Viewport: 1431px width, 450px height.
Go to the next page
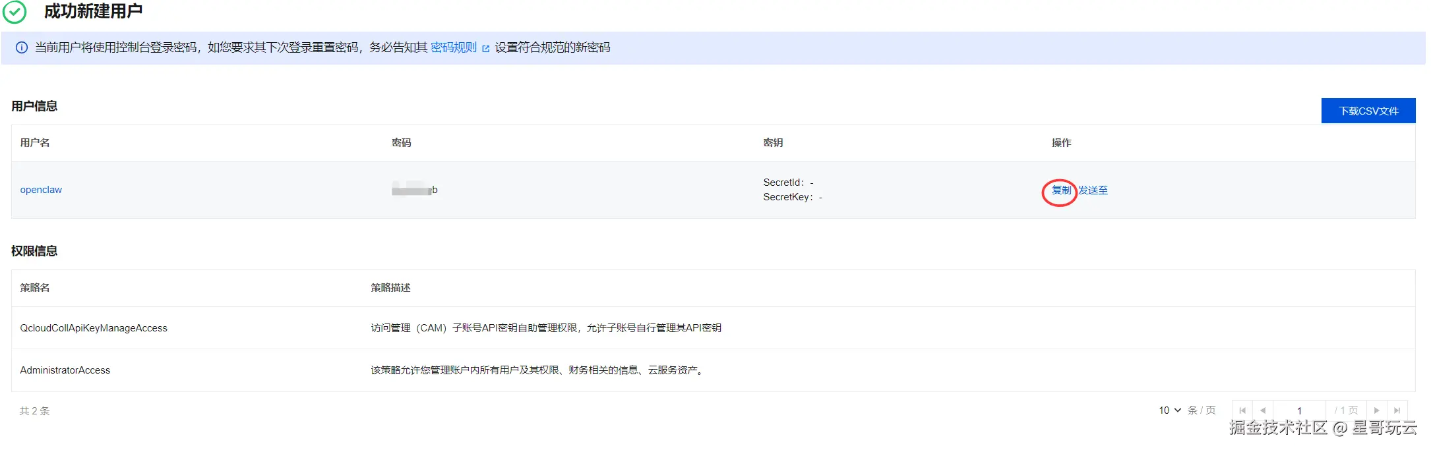(x=1377, y=410)
